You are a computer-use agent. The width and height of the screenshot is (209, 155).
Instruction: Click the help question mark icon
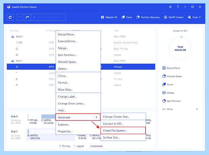coord(178,7)
